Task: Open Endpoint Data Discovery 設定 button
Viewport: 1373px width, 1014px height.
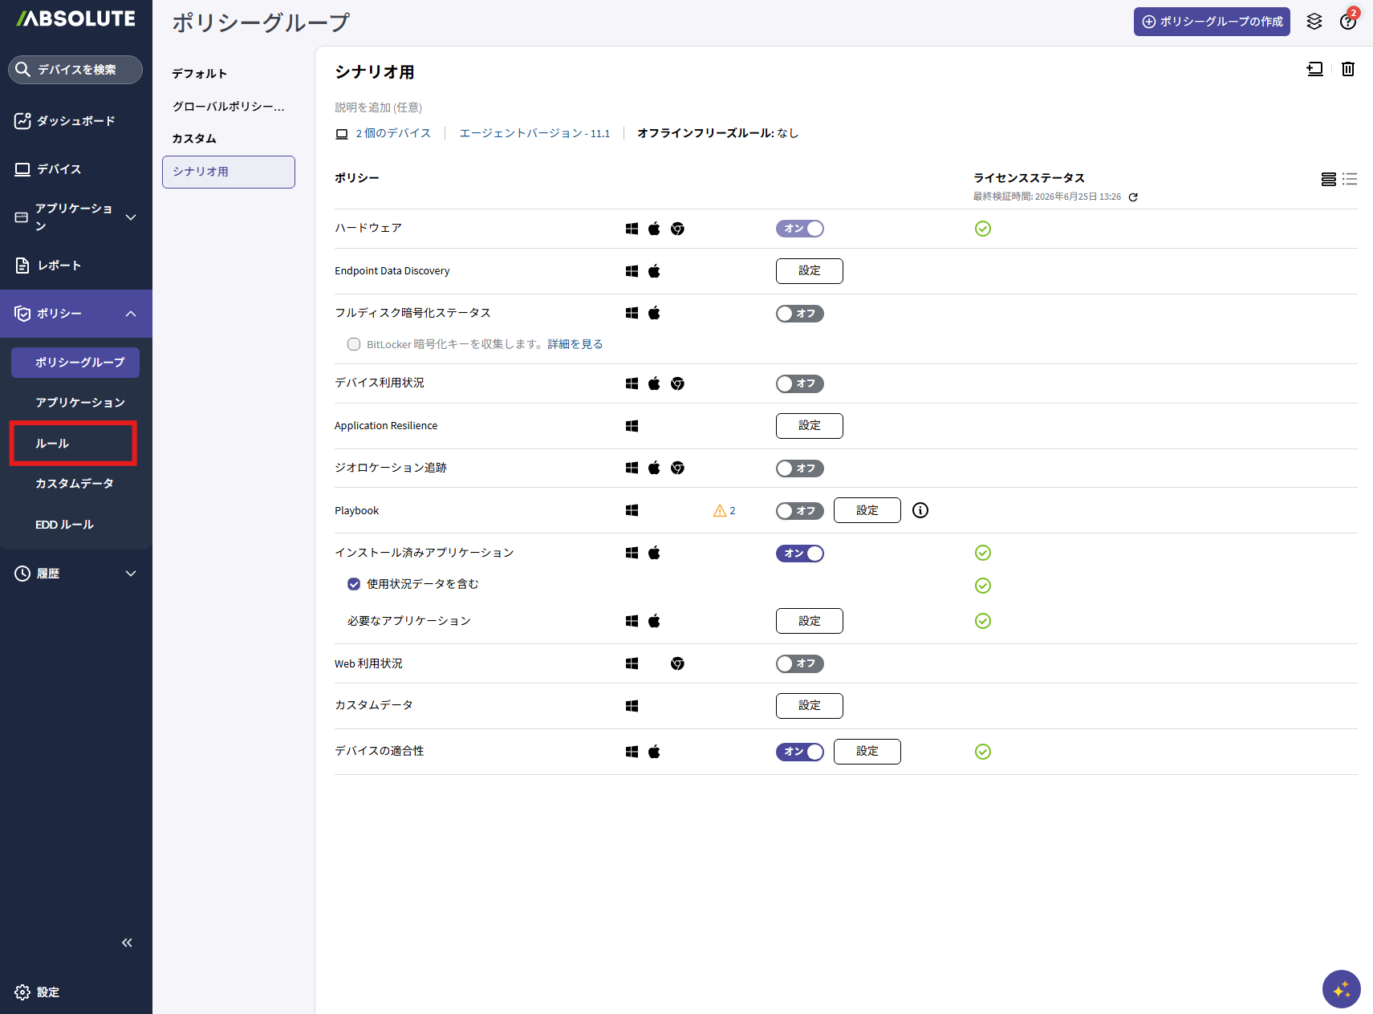Action: [x=810, y=271]
